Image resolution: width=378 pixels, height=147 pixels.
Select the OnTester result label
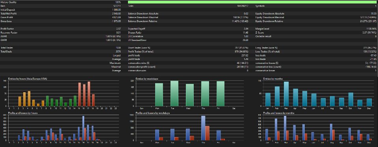pos(263,36)
